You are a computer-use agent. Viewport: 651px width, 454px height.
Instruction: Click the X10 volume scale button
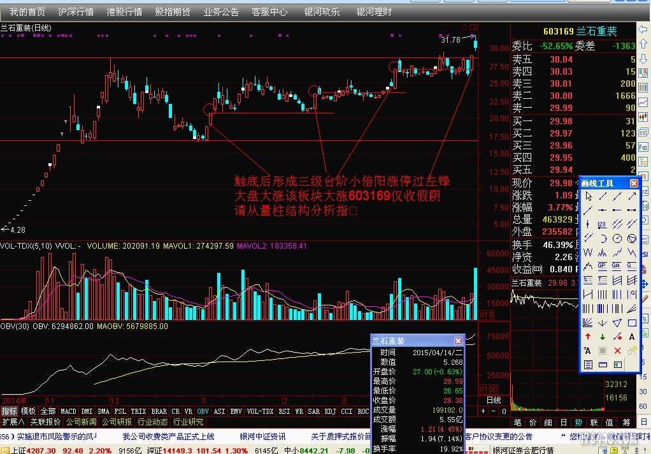click(x=486, y=315)
